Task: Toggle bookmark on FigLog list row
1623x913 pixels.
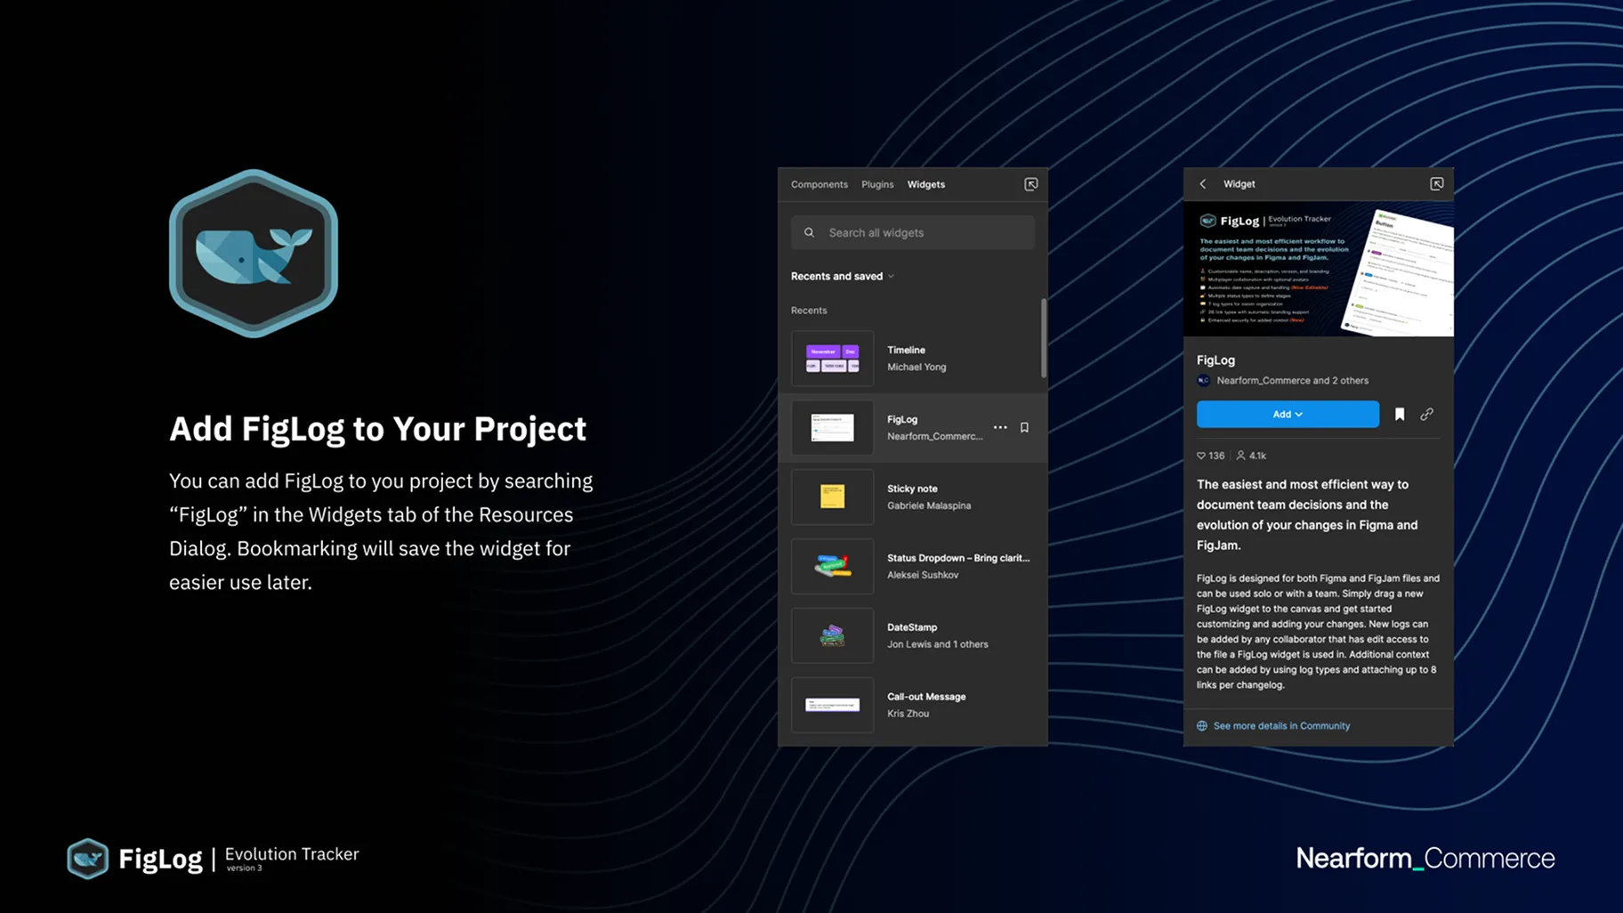Action: click(x=1024, y=428)
